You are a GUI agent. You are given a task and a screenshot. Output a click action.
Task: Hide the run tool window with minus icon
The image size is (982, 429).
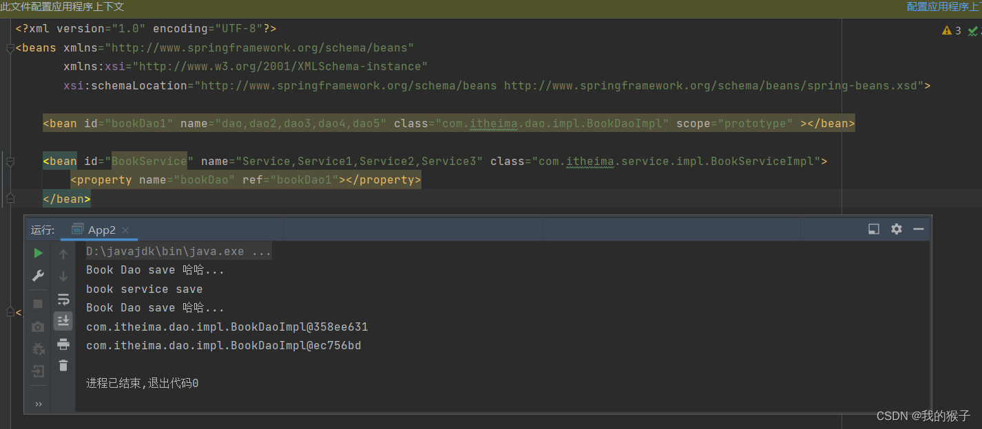(x=919, y=229)
